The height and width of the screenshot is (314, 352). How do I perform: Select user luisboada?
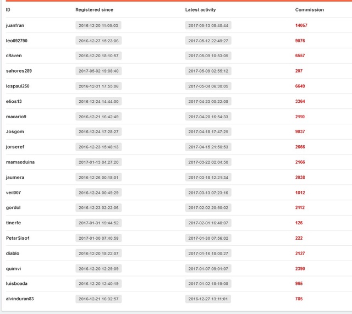pos(16,283)
